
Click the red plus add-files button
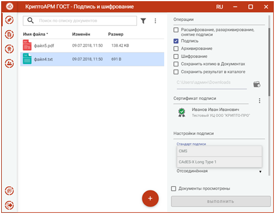coord(150,198)
